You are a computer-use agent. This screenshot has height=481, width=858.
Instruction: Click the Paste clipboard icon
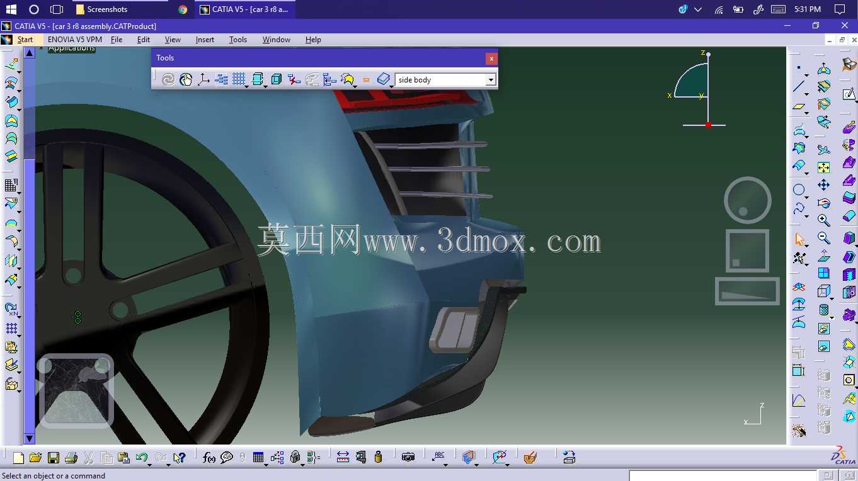(123, 458)
